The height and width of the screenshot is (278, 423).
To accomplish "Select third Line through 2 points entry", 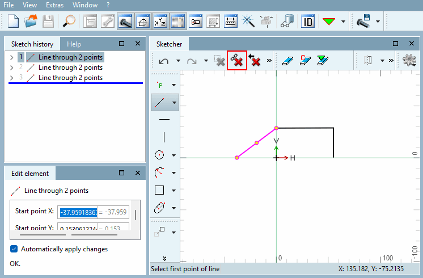I will pos(70,78).
